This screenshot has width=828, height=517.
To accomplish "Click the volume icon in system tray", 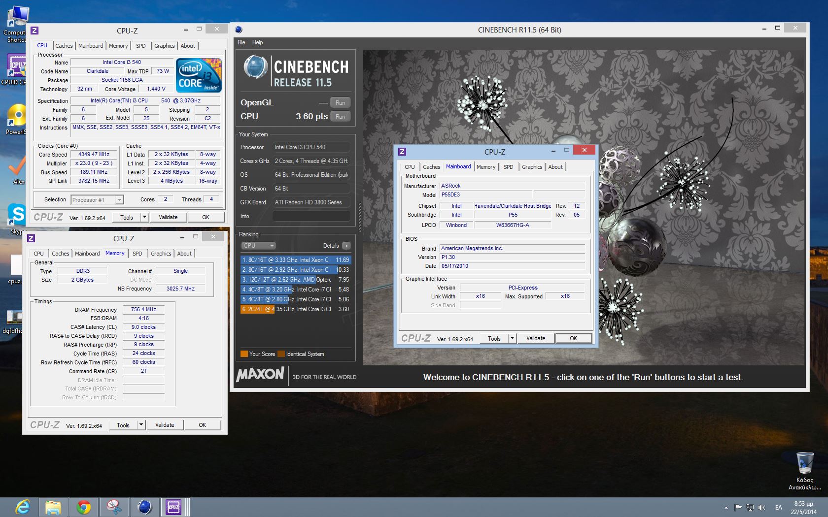I will [762, 508].
